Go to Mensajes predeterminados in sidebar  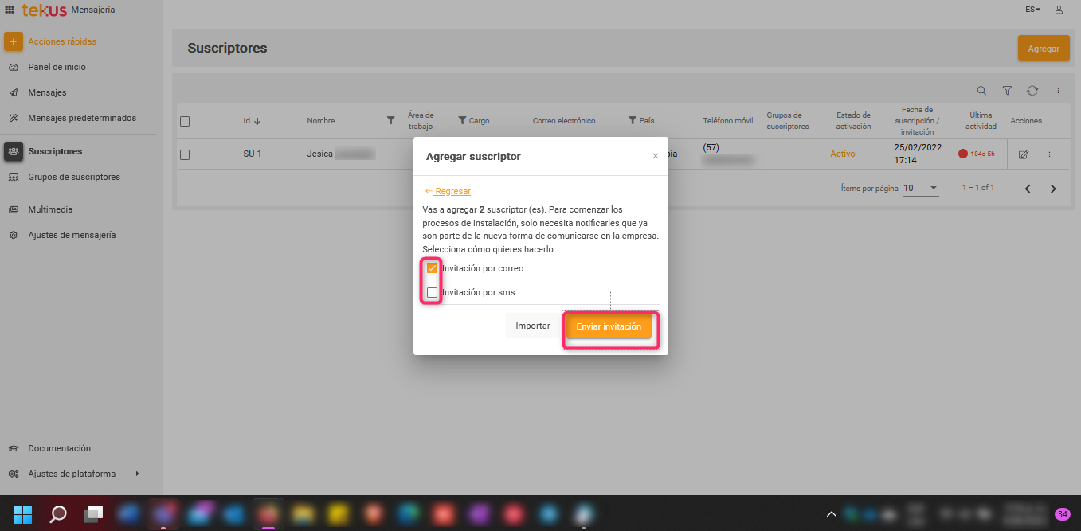[81, 118]
